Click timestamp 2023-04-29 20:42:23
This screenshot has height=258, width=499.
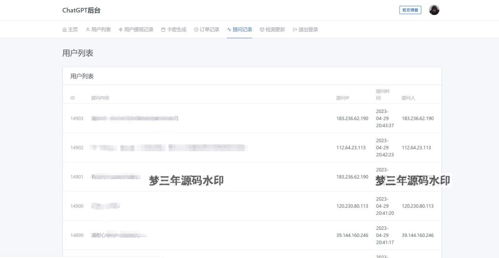[385, 148]
